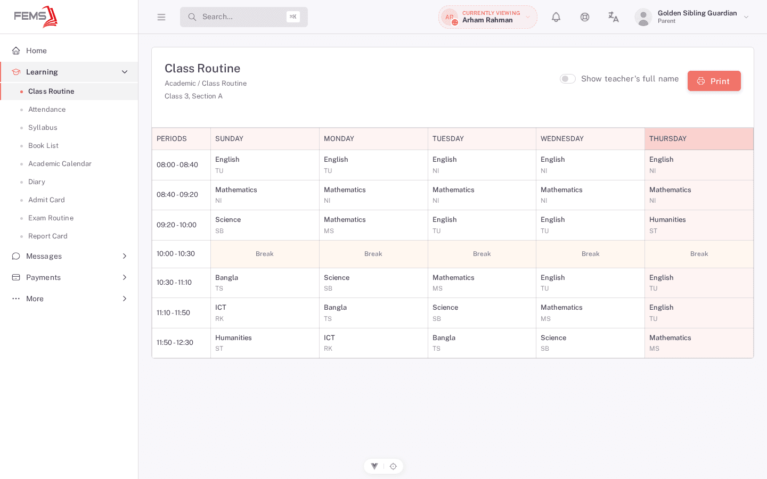767x479 pixels.
Task: Focus the Search input field
Action: [x=244, y=17]
